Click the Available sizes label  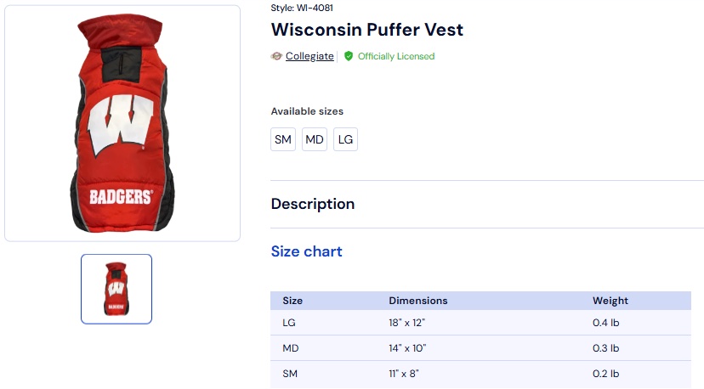pos(307,111)
